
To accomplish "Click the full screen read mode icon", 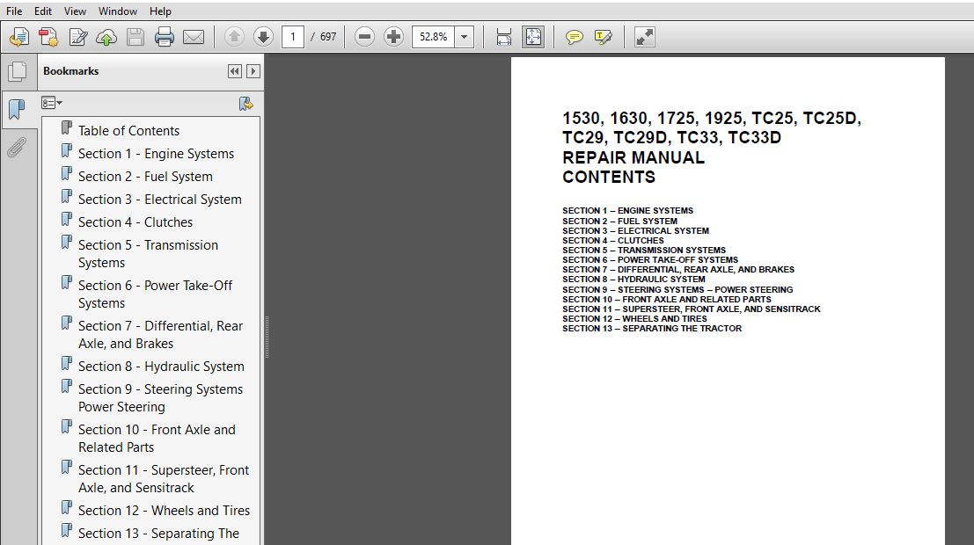I will 644,37.
